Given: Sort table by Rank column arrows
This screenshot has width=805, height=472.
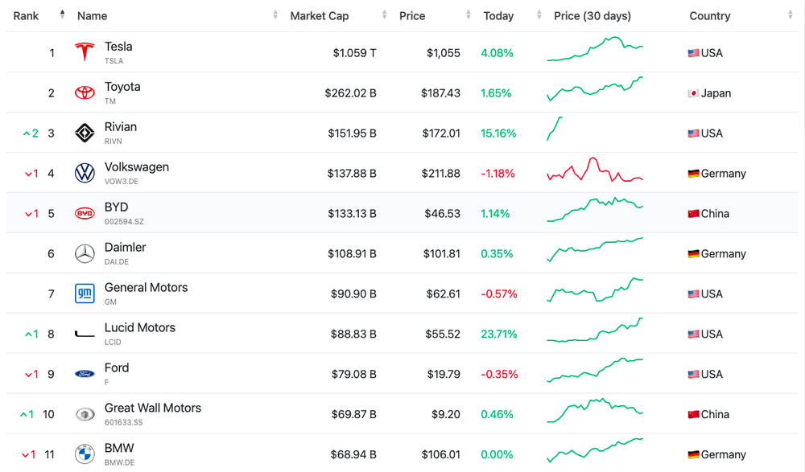Looking at the screenshot, I should tap(62, 15).
